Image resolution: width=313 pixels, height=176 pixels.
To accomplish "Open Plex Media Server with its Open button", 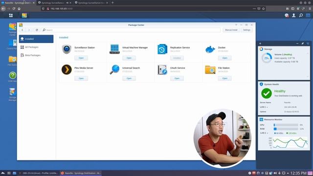I will click(x=81, y=78).
